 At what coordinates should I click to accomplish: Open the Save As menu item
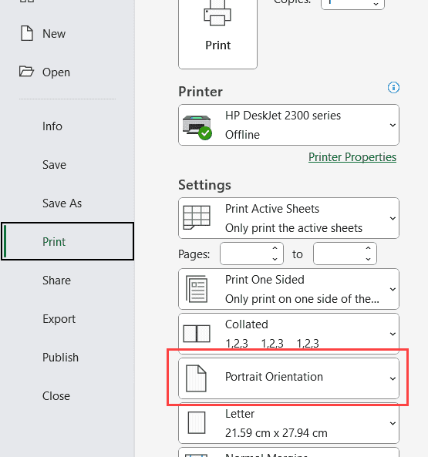(x=62, y=203)
